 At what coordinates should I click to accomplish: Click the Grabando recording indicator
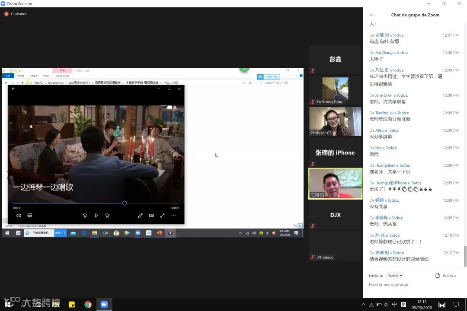coord(16,14)
